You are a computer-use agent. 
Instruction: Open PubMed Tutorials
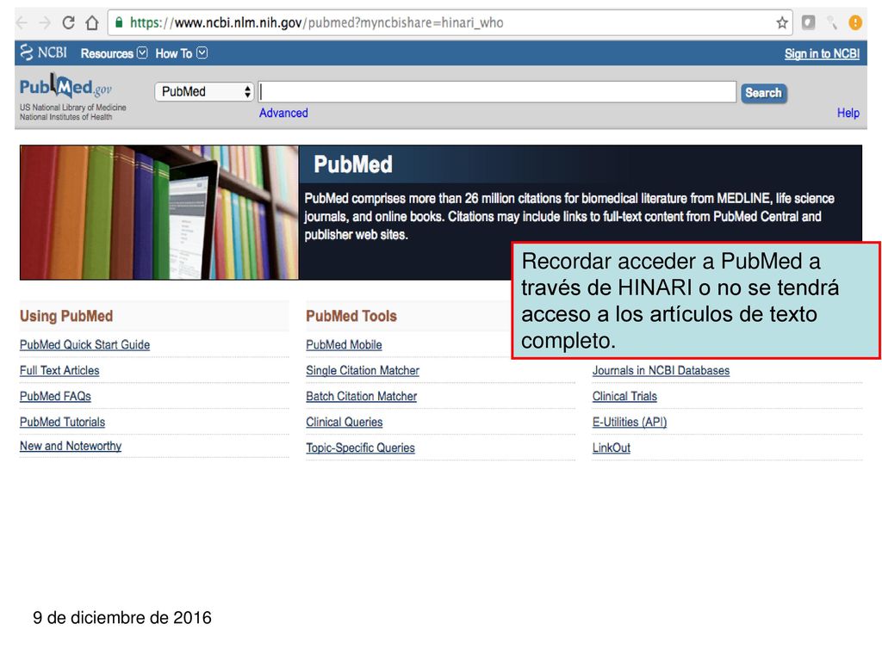tap(62, 422)
